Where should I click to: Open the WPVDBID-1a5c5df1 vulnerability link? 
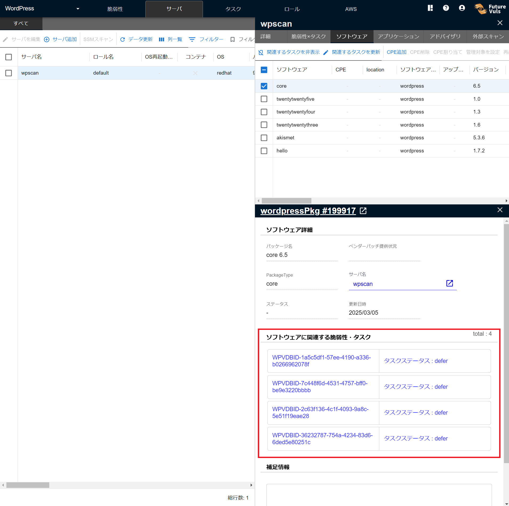tap(321, 361)
